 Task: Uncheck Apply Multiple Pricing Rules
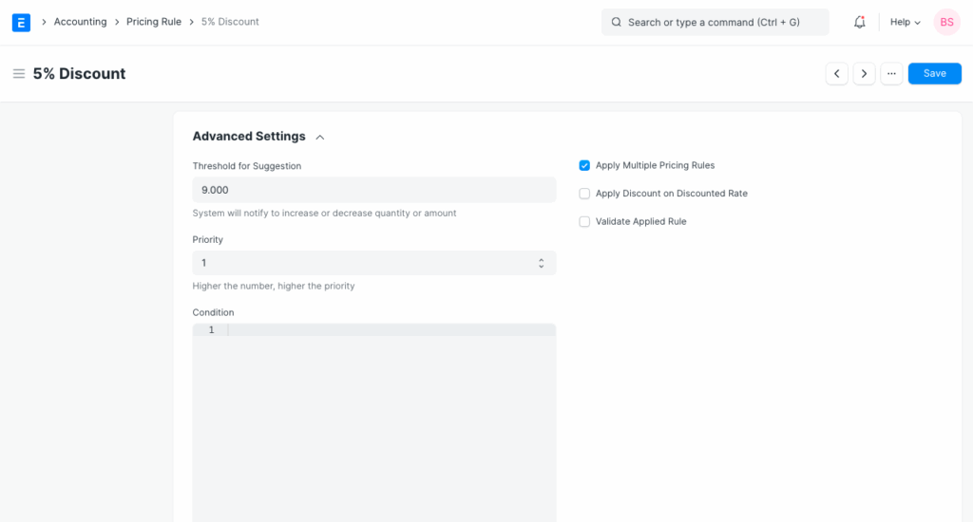point(584,165)
